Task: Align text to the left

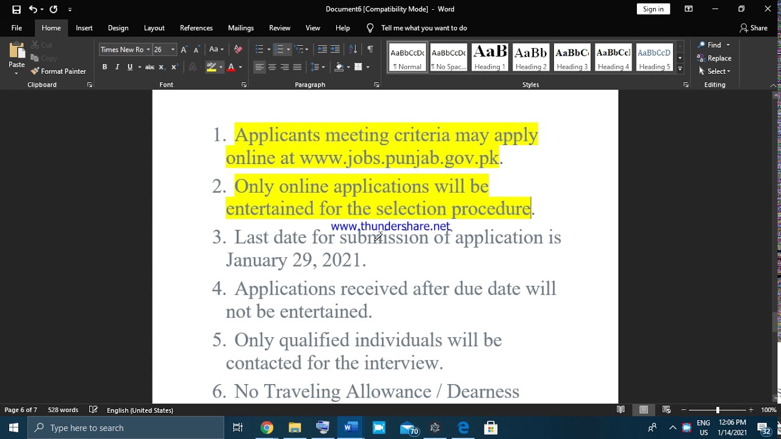Action: tap(259, 67)
